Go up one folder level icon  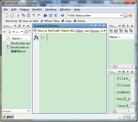point(130,15)
